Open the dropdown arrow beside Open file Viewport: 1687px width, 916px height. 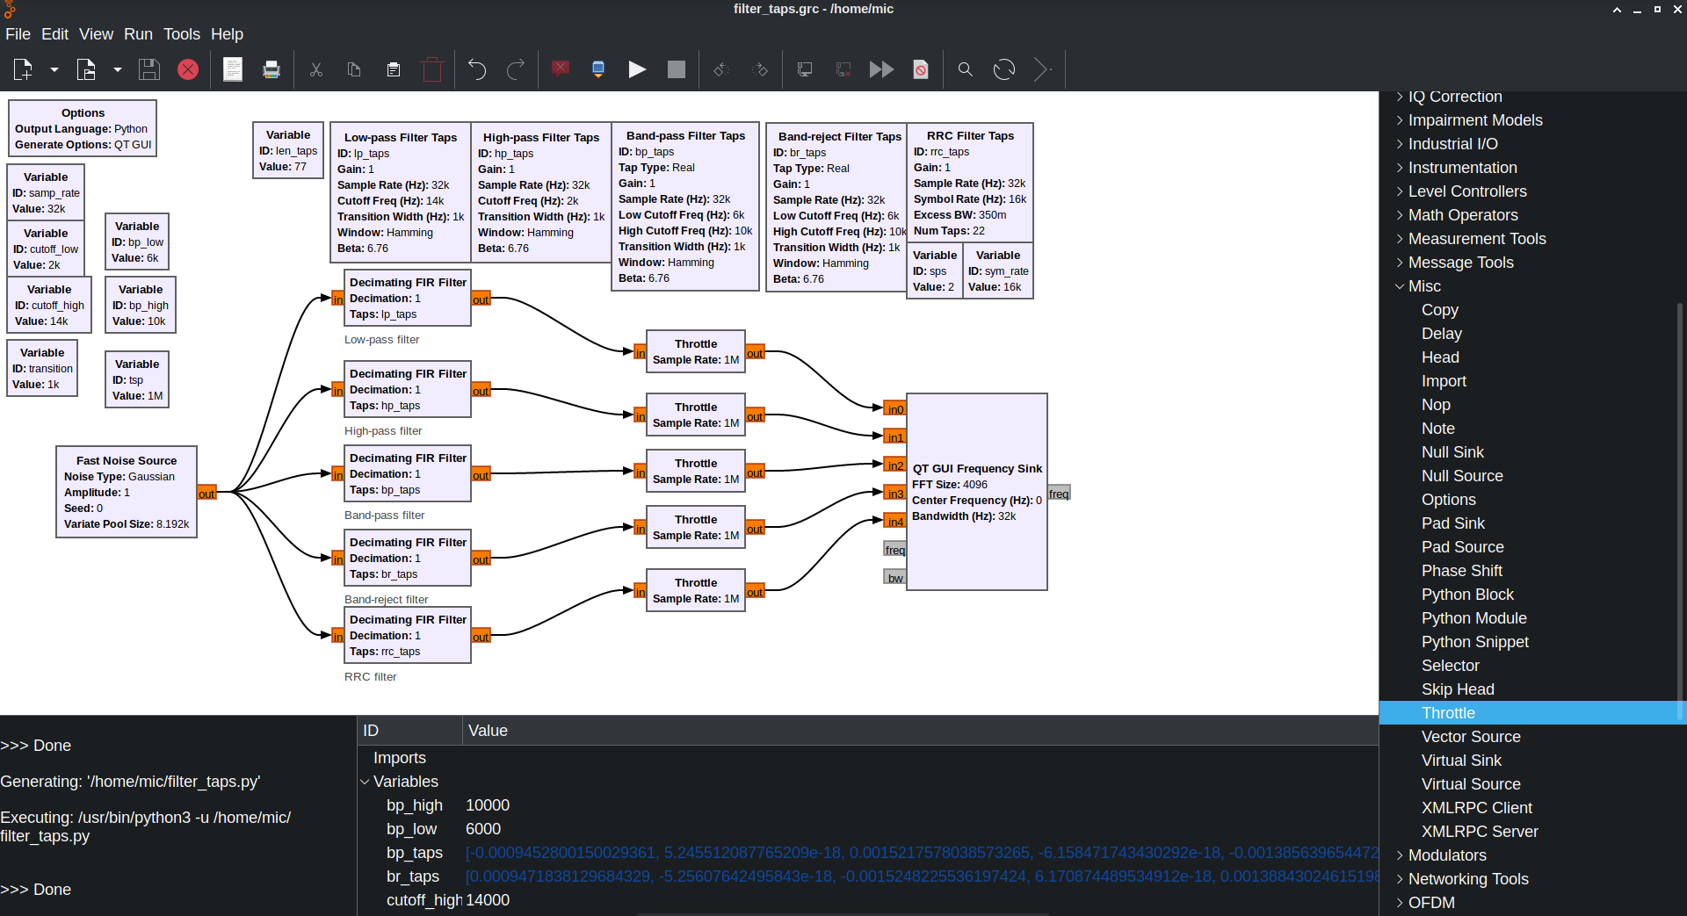[x=118, y=69]
